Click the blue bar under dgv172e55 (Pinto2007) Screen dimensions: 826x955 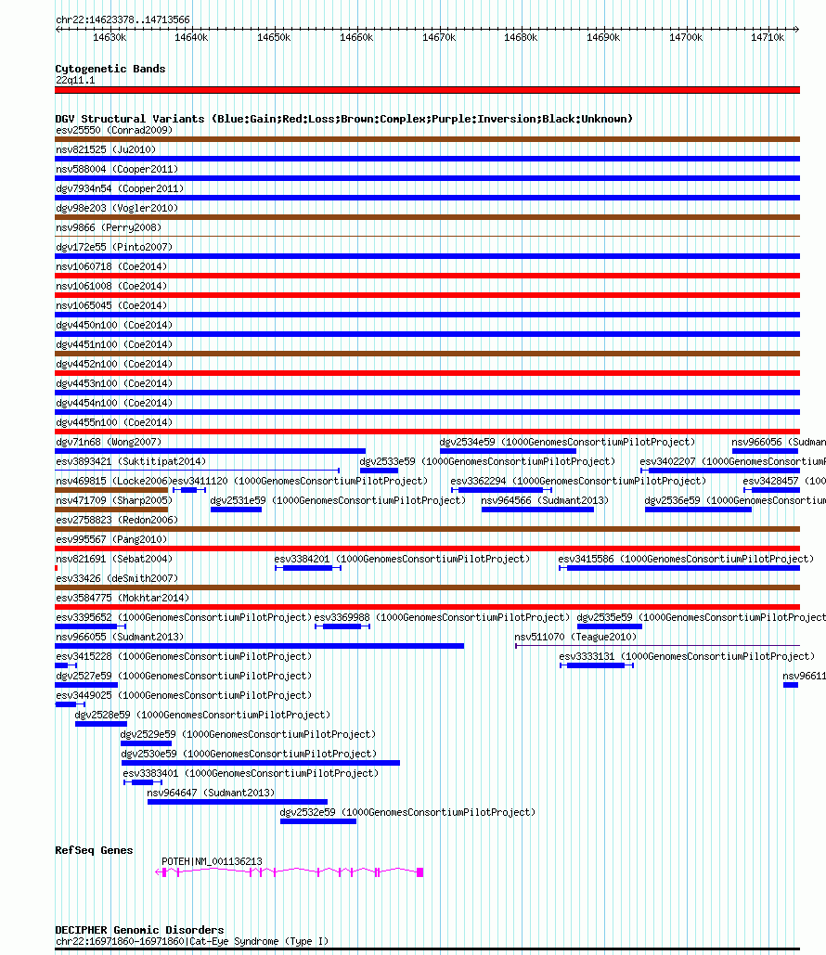click(427, 256)
